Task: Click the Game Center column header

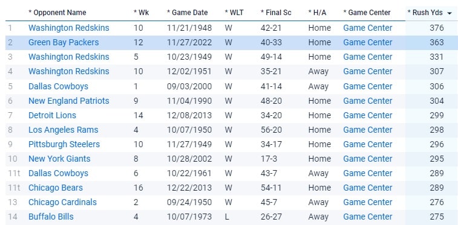Action: 367,13
